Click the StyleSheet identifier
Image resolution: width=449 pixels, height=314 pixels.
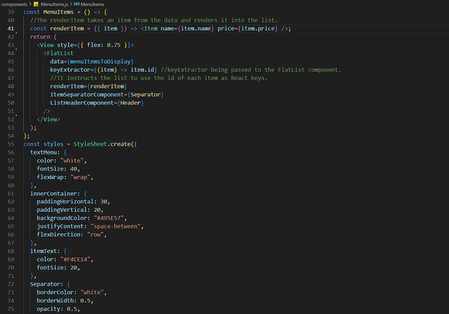point(90,144)
